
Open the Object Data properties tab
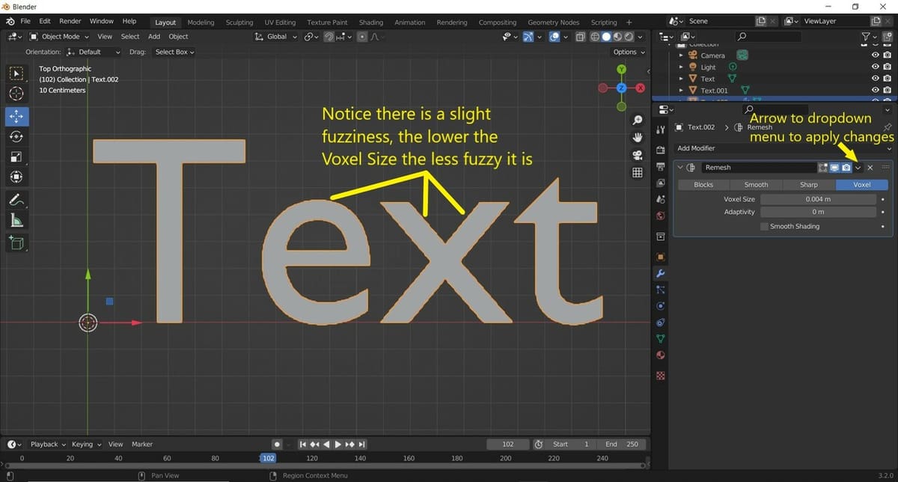661,340
